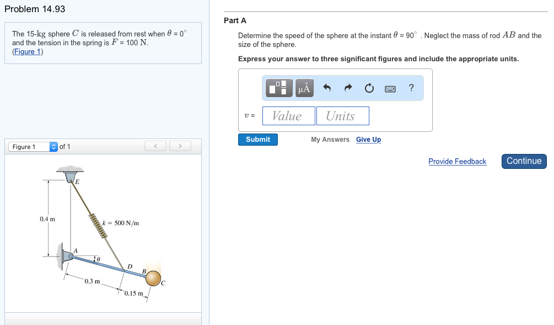Image resolution: width=554 pixels, height=325 pixels.
Task: Click the Provide Feedback link
Action: point(457,162)
